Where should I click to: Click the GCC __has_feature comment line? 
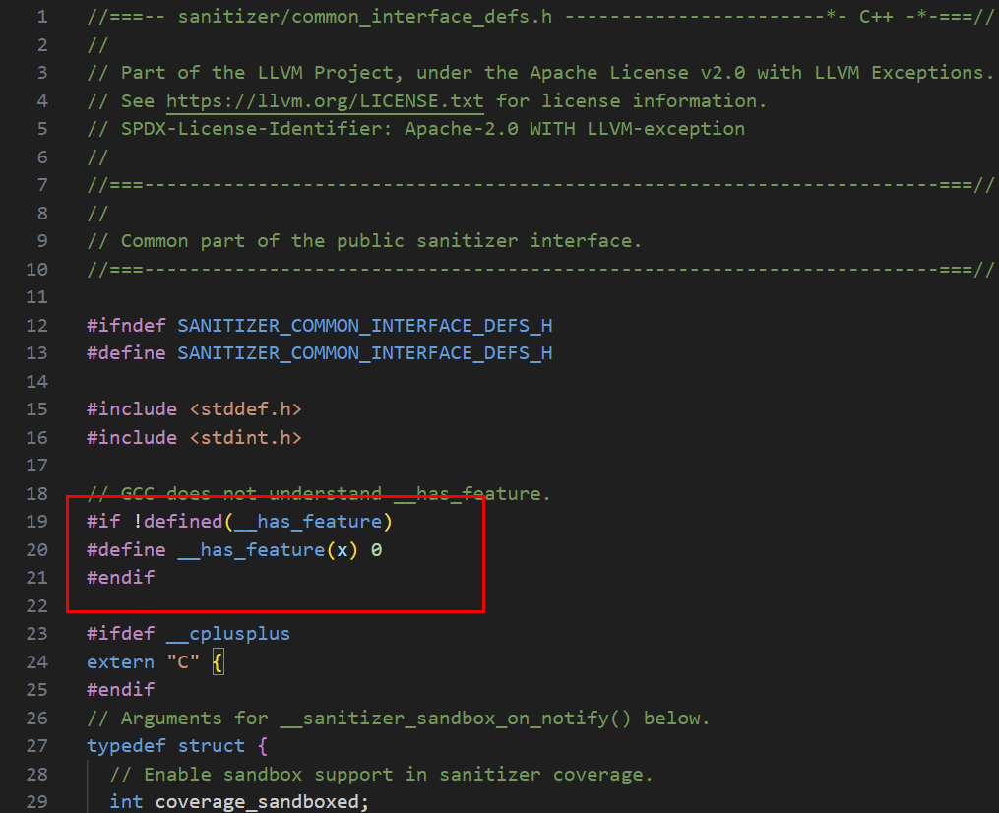[315, 493]
